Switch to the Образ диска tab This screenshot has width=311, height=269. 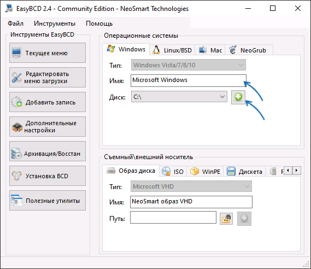131,171
